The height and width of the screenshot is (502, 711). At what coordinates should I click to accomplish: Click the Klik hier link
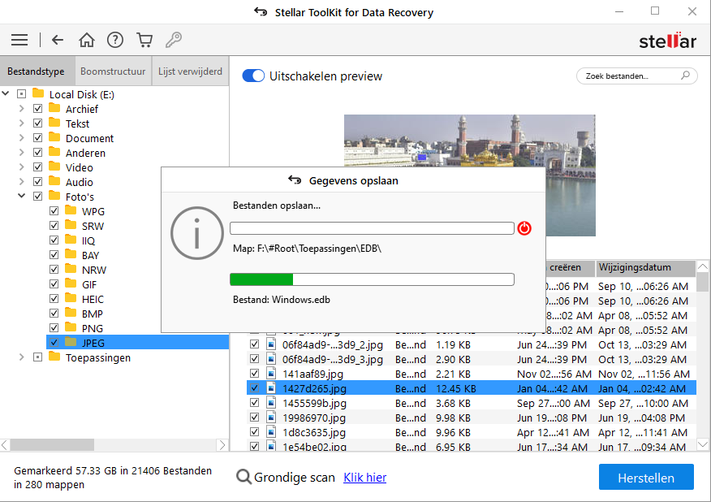coord(364,478)
